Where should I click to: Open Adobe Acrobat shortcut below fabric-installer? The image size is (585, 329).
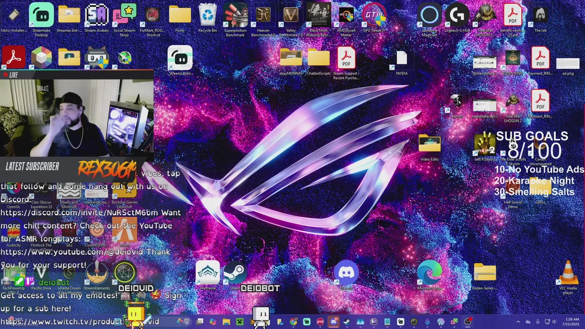coord(14,58)
